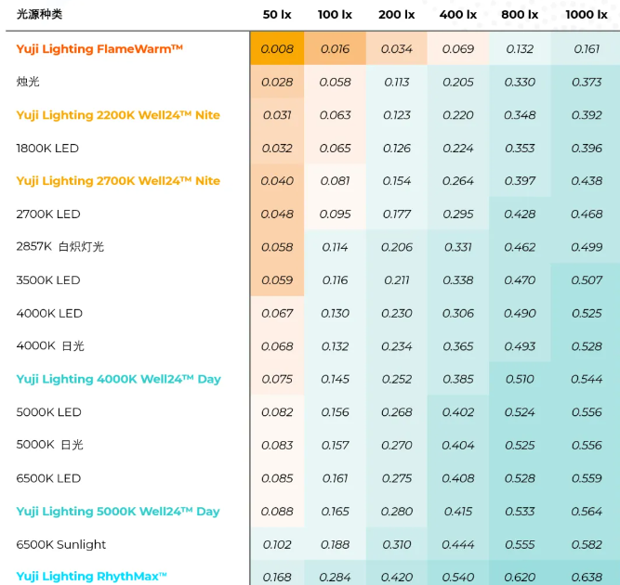Click the 0.008 FlameWarm cell
This screenshot has height=585, width=620.
pos(277,49)
